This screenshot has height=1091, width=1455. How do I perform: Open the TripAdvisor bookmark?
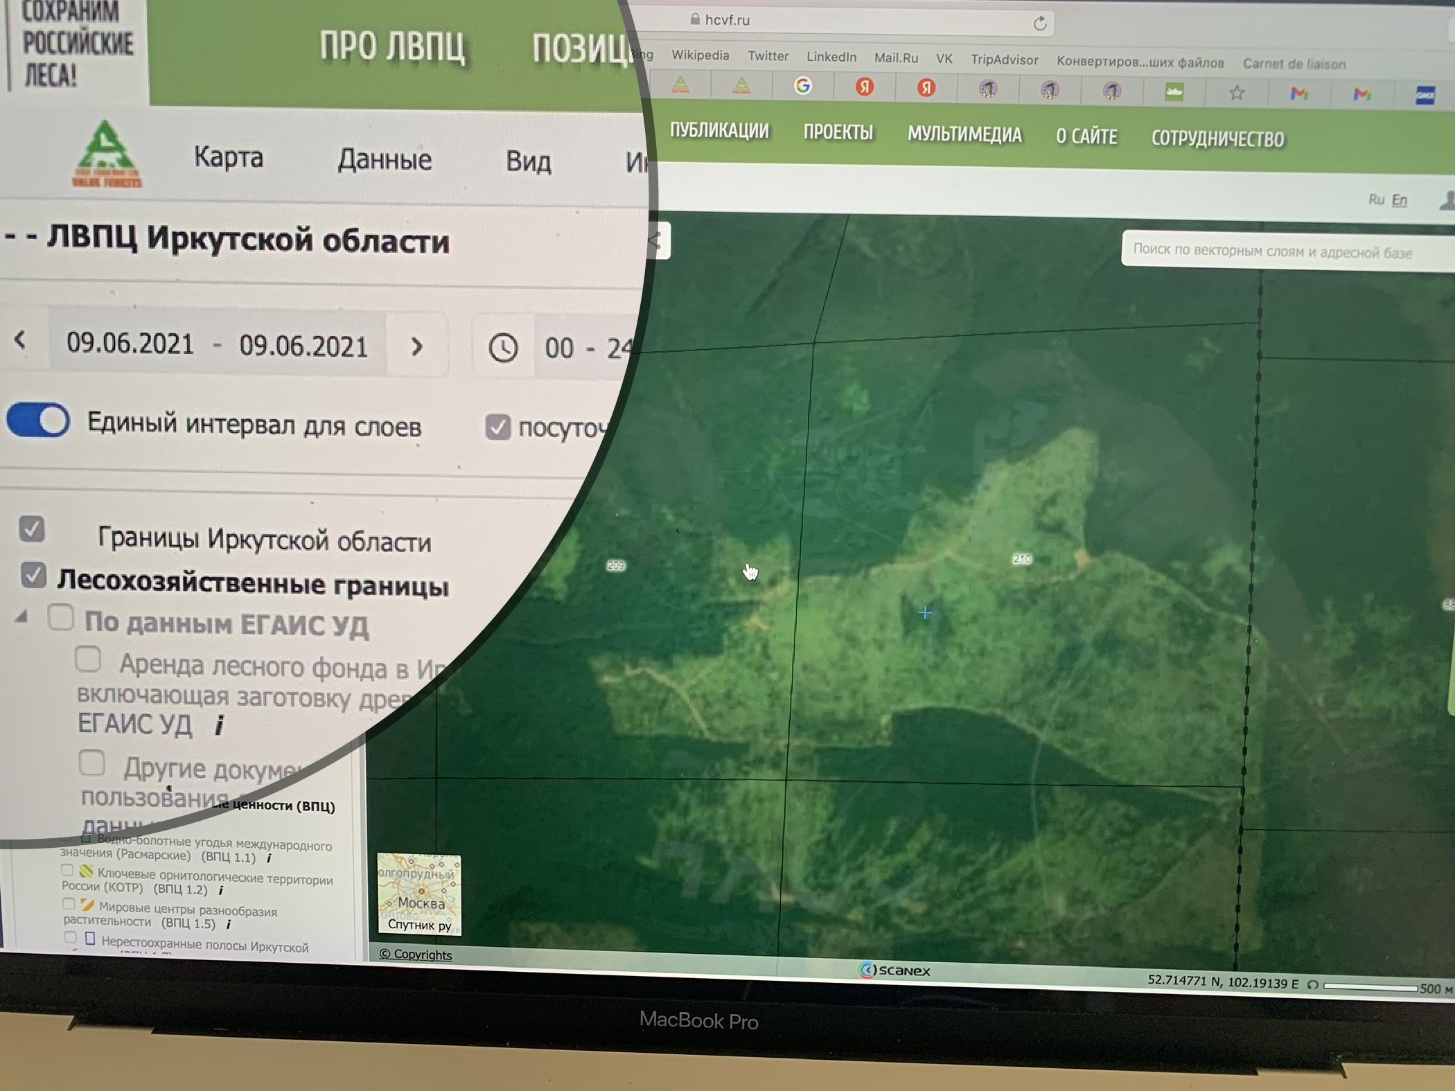click(x=1004, y=60)
